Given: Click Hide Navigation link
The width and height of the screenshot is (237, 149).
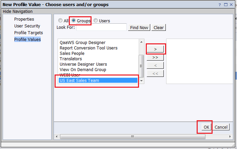Looking at the screenshot, I should [18, 12].
